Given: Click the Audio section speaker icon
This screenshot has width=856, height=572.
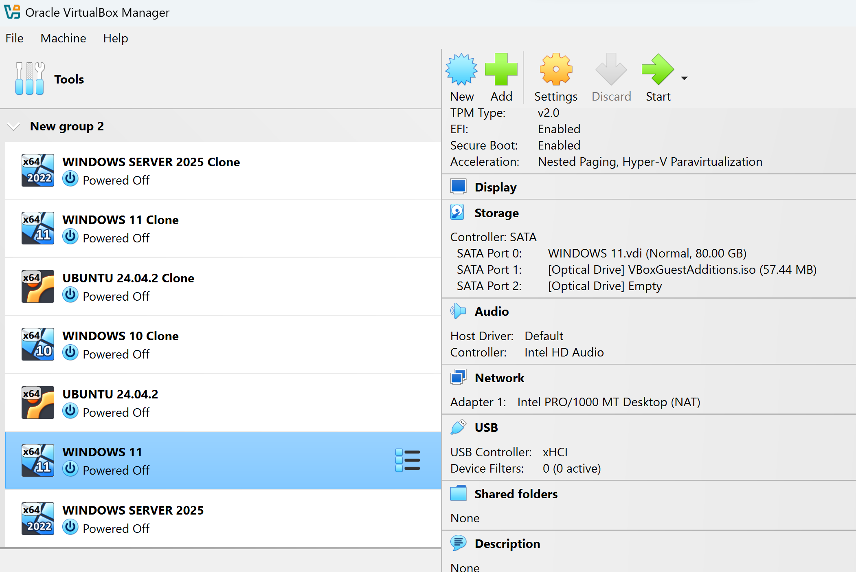Looking at the screenshot, I should click(x=458, y=311).
